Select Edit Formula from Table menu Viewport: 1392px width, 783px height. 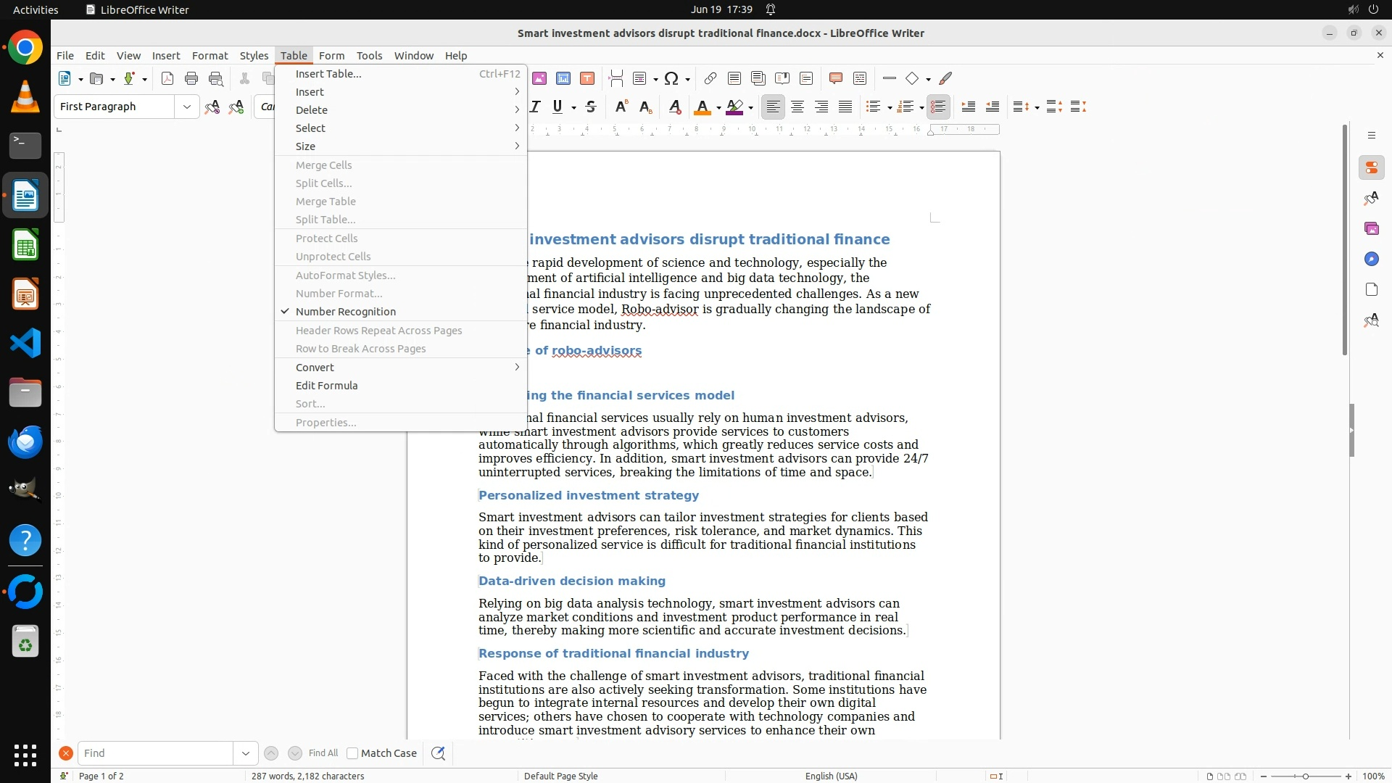click(x=326, y=386)
